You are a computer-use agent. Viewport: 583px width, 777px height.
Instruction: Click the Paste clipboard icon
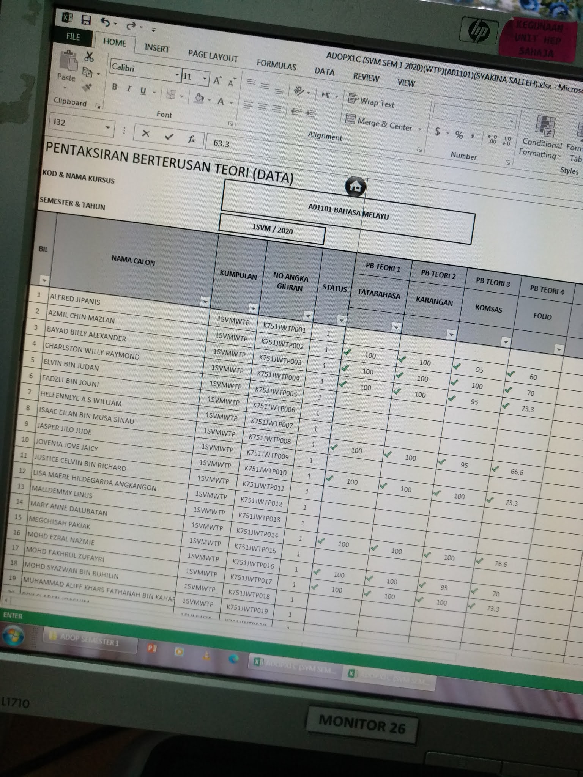(x=68, y=61)
